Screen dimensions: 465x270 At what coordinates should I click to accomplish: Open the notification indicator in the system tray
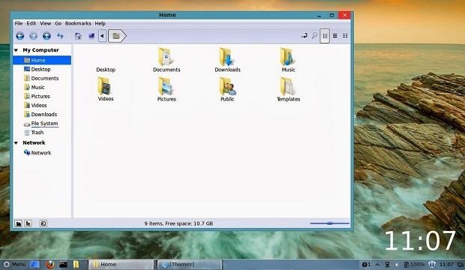click(366, 264)
